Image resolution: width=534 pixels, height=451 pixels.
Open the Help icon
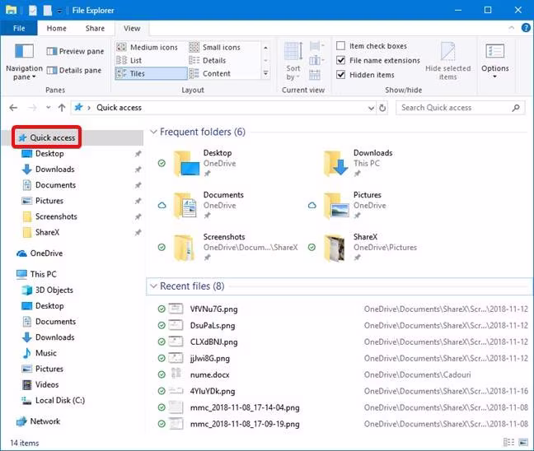pos(526,28)
